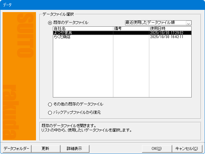Choose the その他の既存のデータファイル option

50,104
